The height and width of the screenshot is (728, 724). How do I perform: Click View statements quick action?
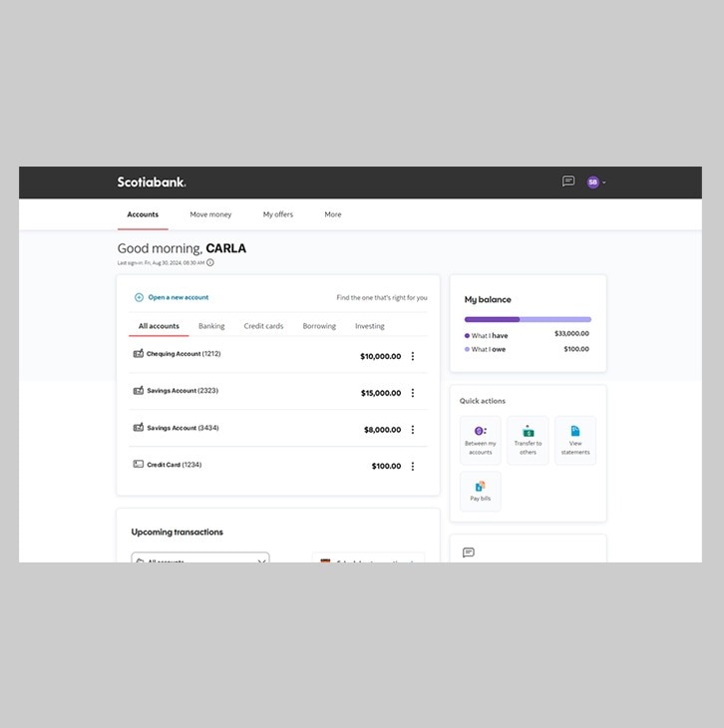click(x=575, y=440)
